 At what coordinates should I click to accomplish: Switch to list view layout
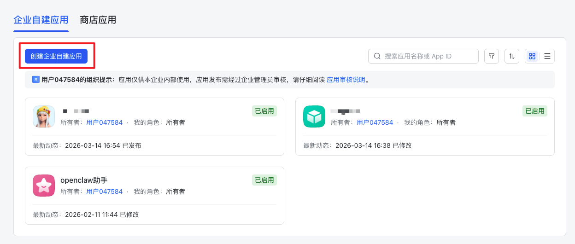click(x=547, y=56)
